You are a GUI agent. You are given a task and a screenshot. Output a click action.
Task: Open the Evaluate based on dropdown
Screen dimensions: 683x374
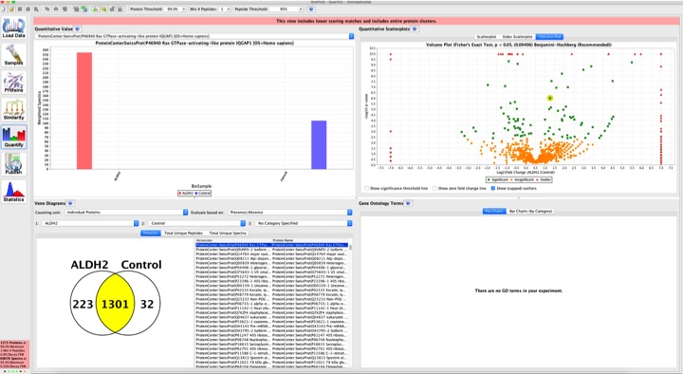[290, 213]
